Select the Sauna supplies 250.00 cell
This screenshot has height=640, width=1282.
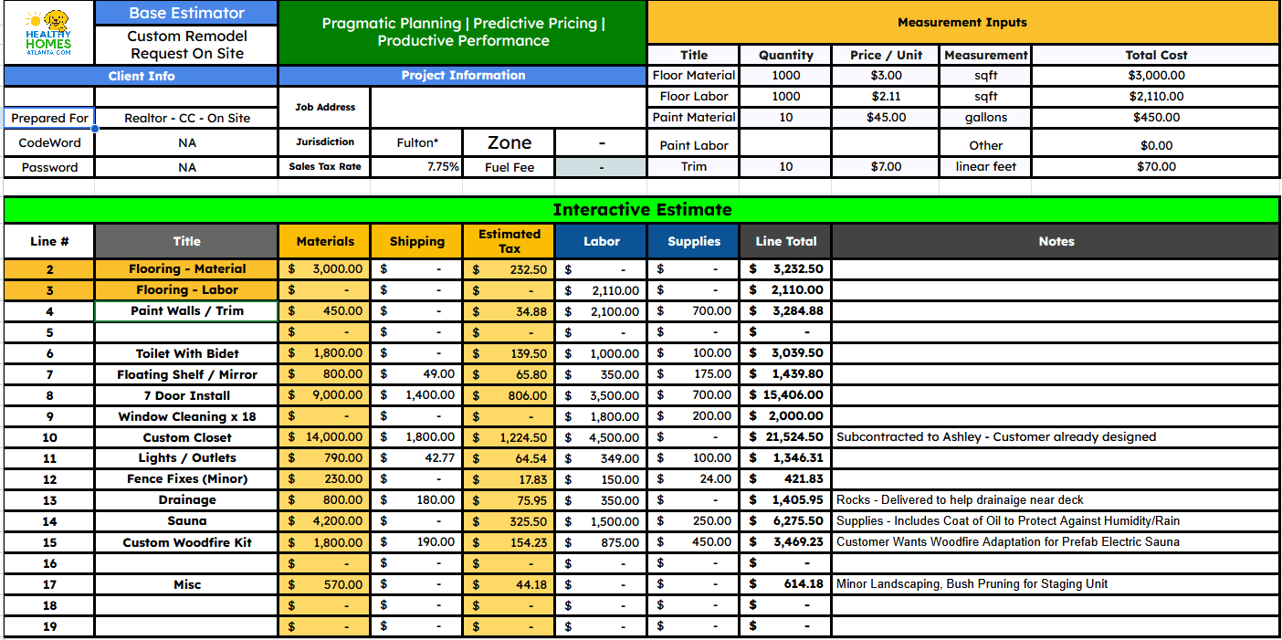click(x=694, y=521)
